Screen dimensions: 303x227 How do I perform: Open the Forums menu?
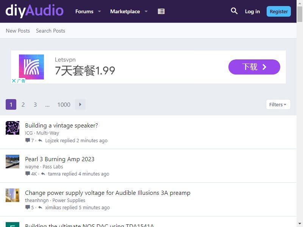point(84,11)
